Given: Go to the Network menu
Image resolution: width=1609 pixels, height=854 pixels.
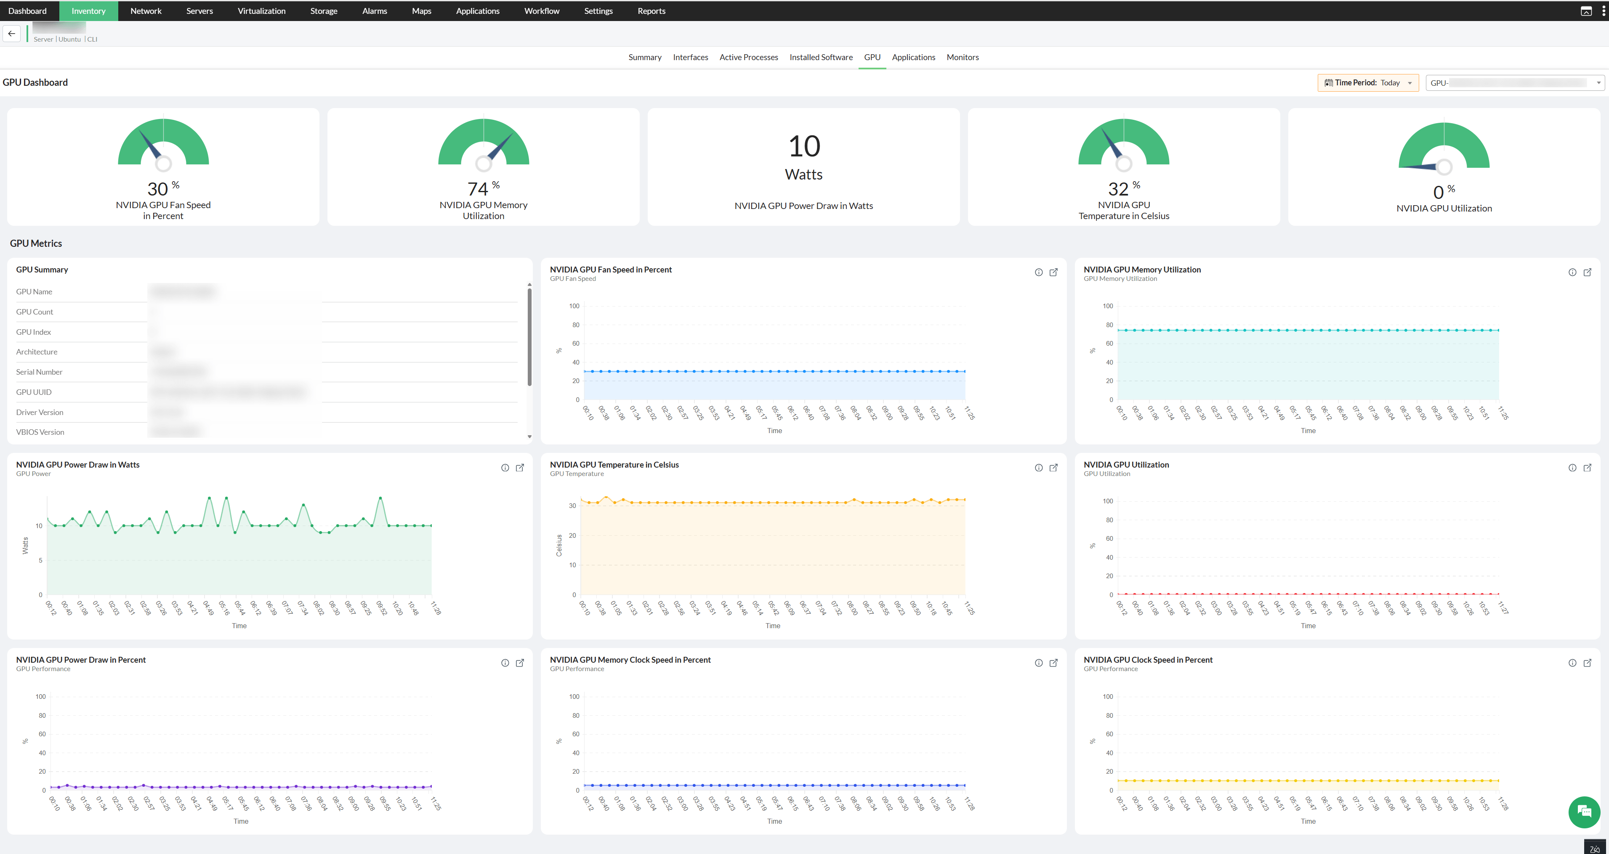Looking at the screenshot, I should 146,11.
